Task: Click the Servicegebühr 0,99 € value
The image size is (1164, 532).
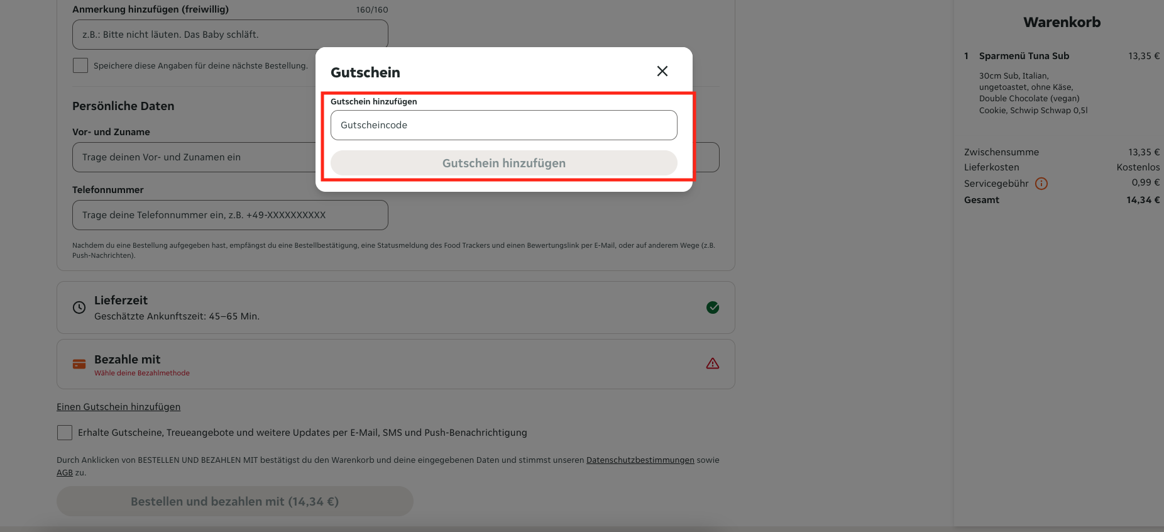Action: (x=1146, y=182)
